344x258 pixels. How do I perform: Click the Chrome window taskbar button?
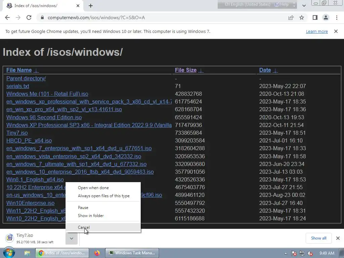coord(62,253)
